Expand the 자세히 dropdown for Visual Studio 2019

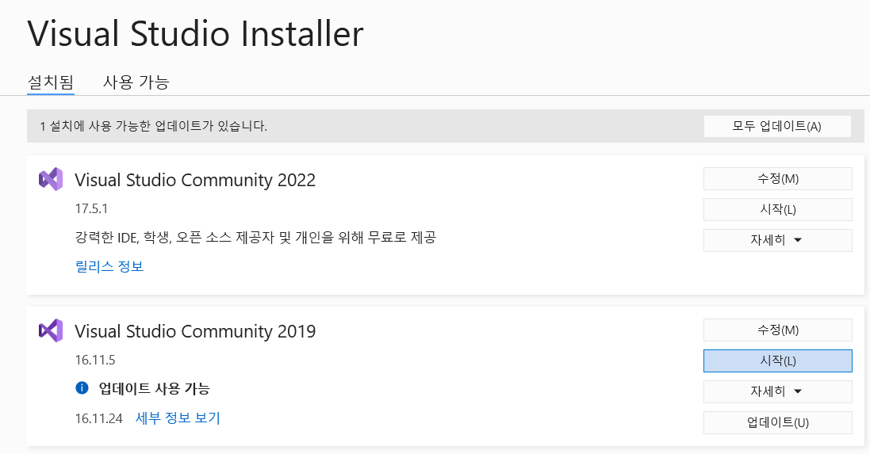(778, 392)
